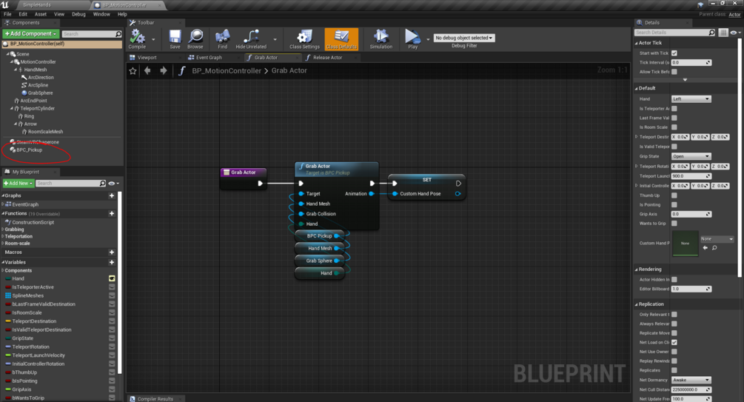Bookmark the graph with the star icon
This screenshot has width=744, height=402.
point(133,71)
